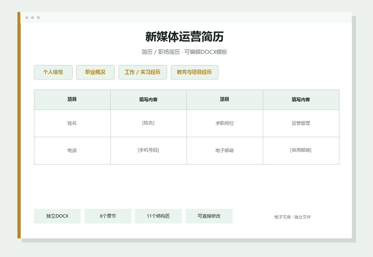Click the 可直接修改 tag

tap(209, 216)
